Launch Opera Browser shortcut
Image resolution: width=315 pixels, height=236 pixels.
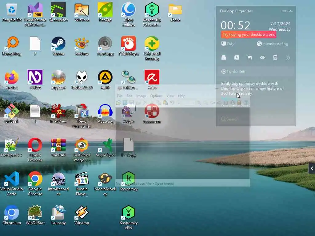pyautogui.click(x=35, y=150)
